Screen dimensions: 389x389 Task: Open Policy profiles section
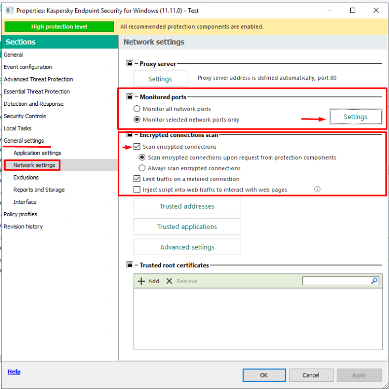[20, 214]
